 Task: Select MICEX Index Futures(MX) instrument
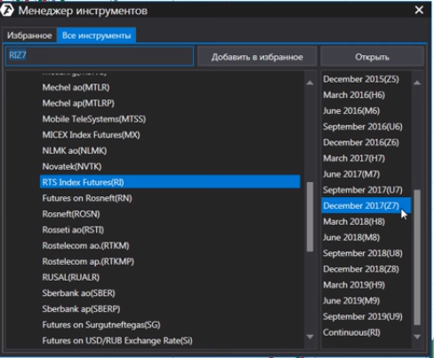click(x=91, y=135)
